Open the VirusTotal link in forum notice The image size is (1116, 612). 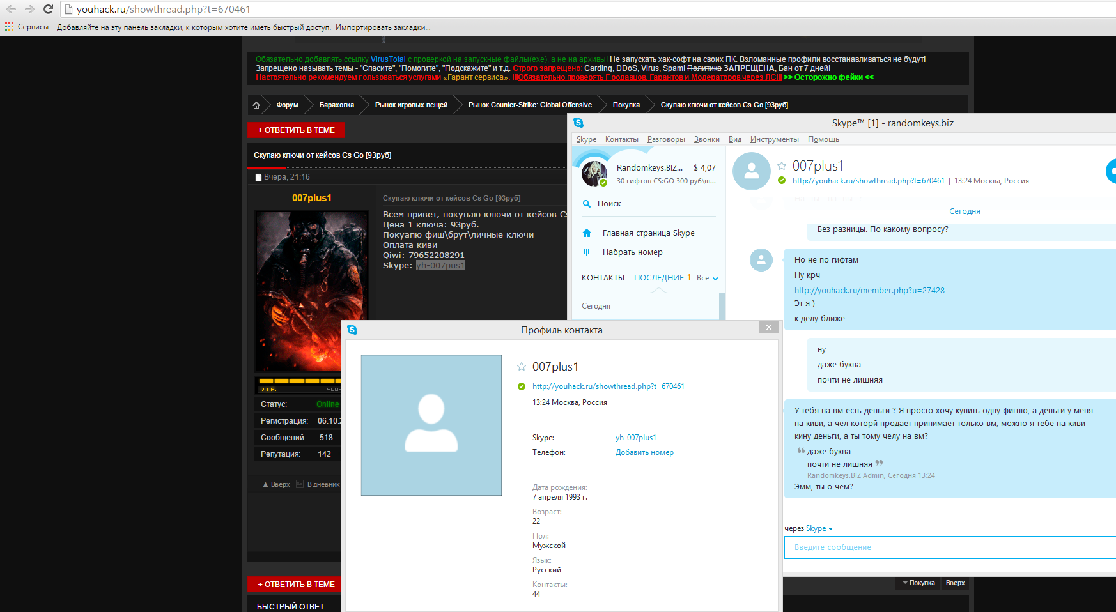click(x=388, y=59)
